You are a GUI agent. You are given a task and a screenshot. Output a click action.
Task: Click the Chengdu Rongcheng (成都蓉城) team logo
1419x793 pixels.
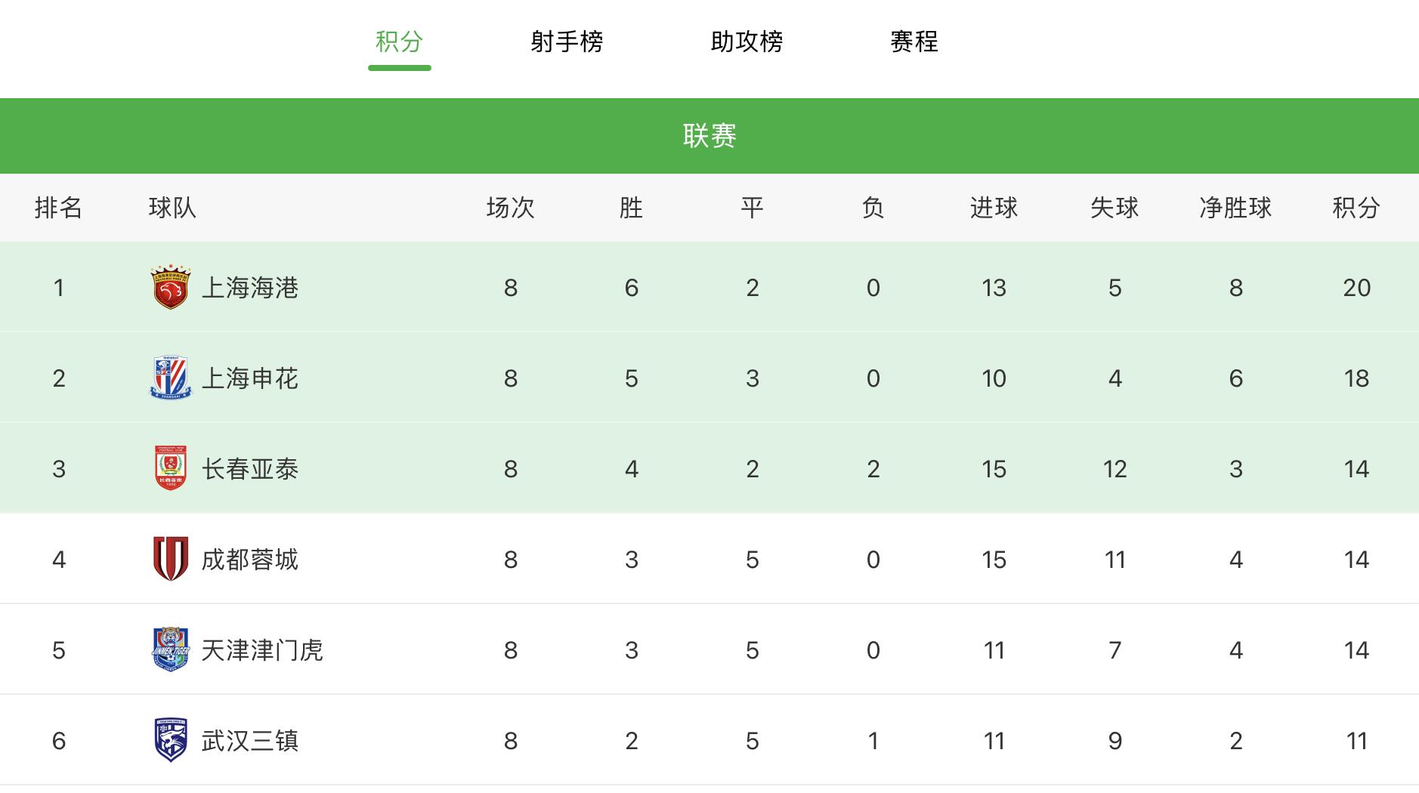tap(171, 559)
